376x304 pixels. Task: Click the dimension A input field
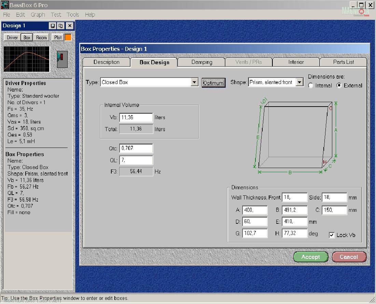pos(255,210)
